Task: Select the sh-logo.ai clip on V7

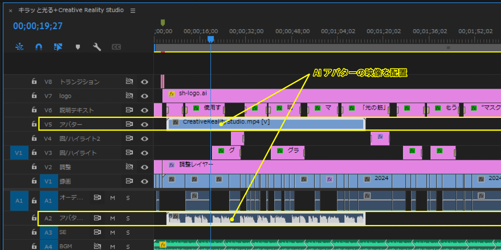Action: click(331, 96)
